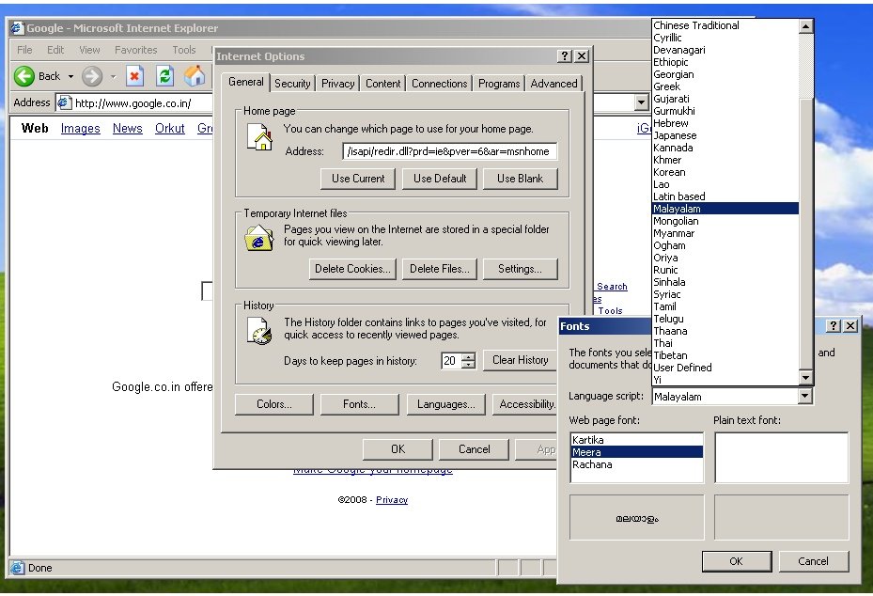Increase days to keep pages in history
This screenshot has width=873, height=596.
(x=469, y=356)
